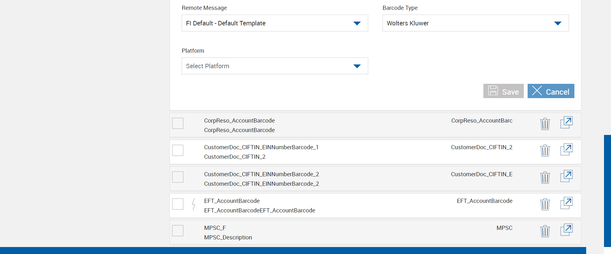Expand the Remote Message dropdown
The width and height of the screenshot is (611, 254).
coord(275,23)
